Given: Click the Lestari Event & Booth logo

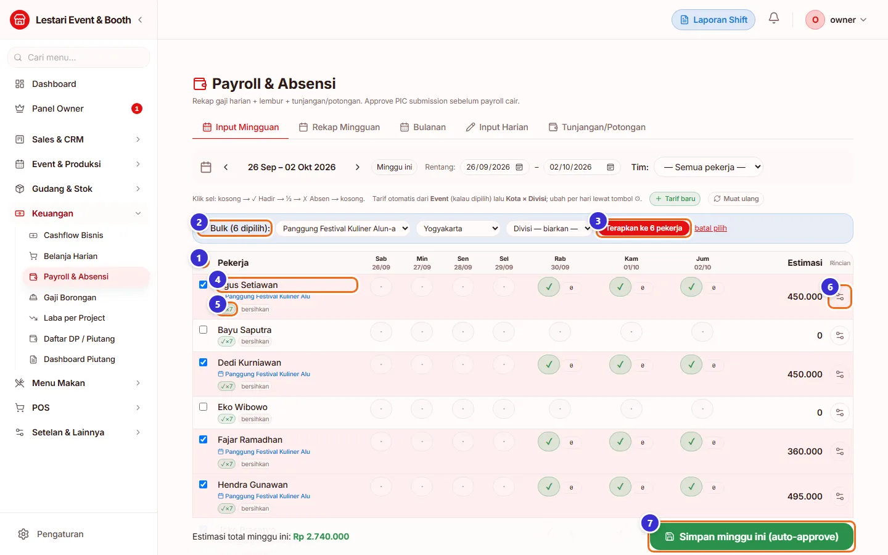Looking at the screenshot, I should pos(20,20).
